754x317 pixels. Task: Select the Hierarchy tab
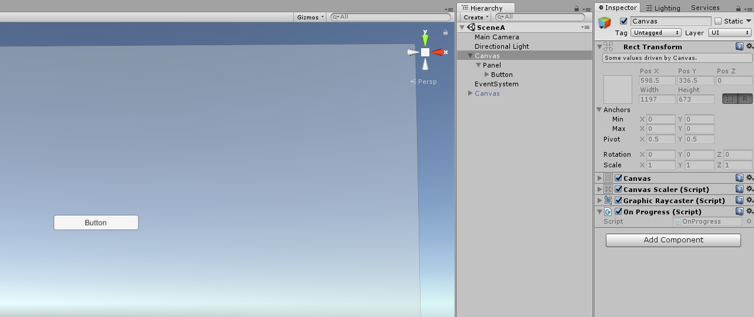[x=486, y=8]
